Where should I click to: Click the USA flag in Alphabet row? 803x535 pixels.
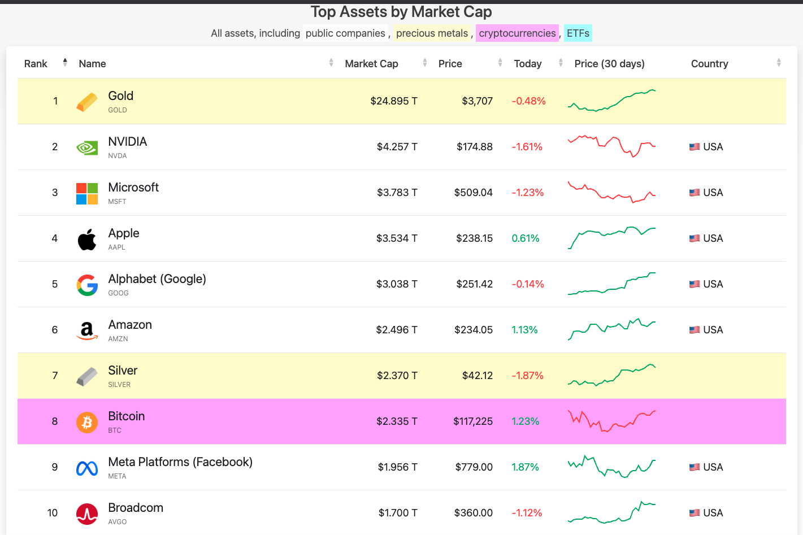(x=695, y=284)
